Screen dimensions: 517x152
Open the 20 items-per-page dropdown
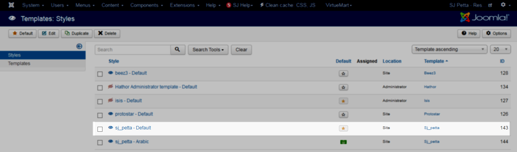pos(500,49)
